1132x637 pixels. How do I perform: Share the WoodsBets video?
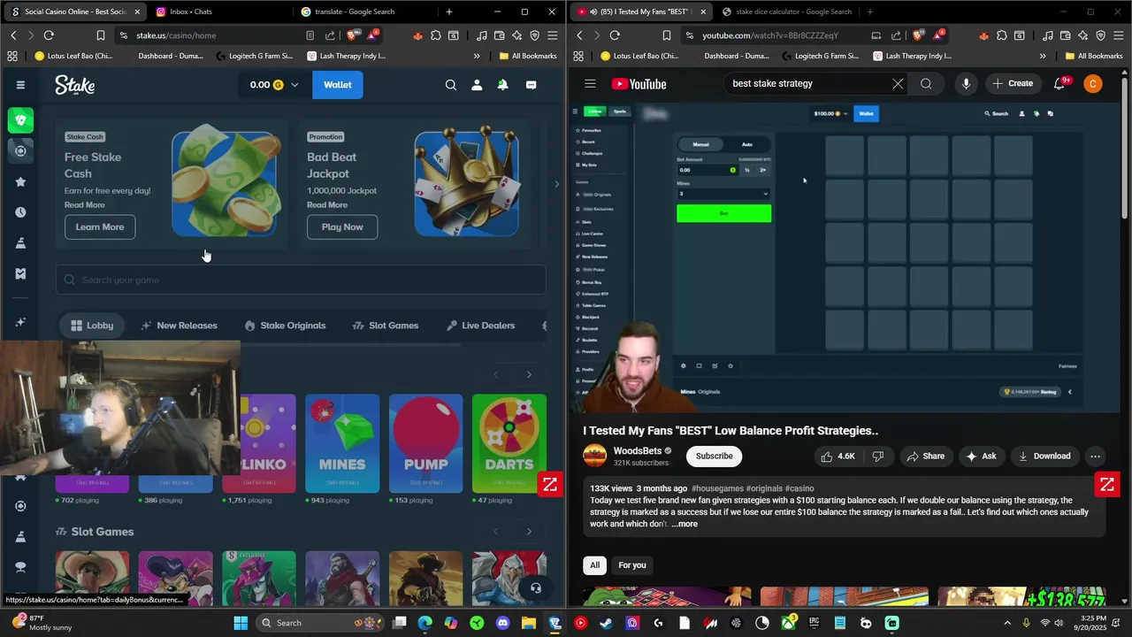pos(925,457)
